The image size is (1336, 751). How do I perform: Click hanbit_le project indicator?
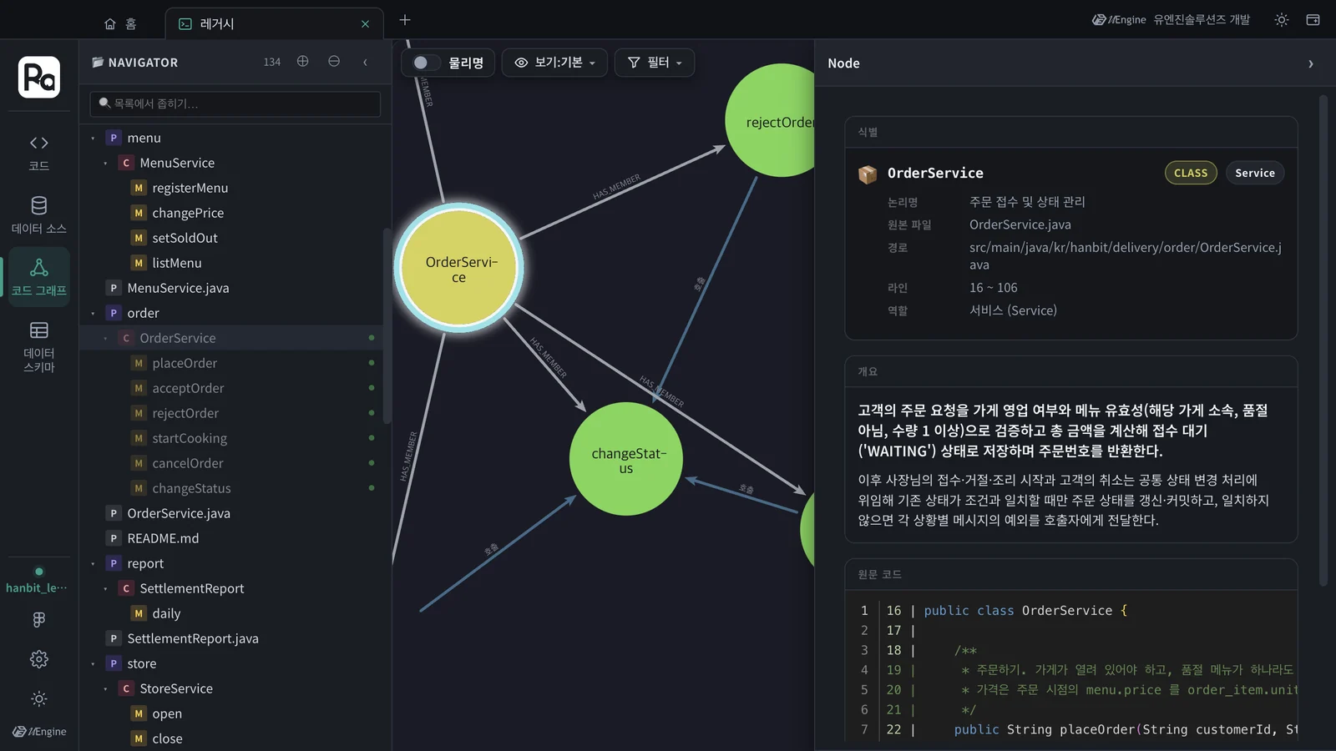[37, 581]
